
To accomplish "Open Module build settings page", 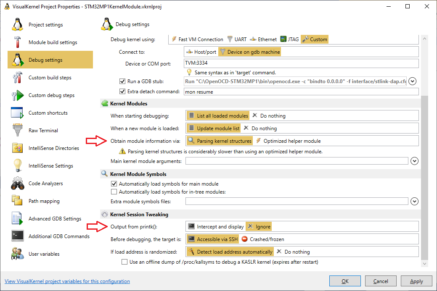I will pos(50,42).
